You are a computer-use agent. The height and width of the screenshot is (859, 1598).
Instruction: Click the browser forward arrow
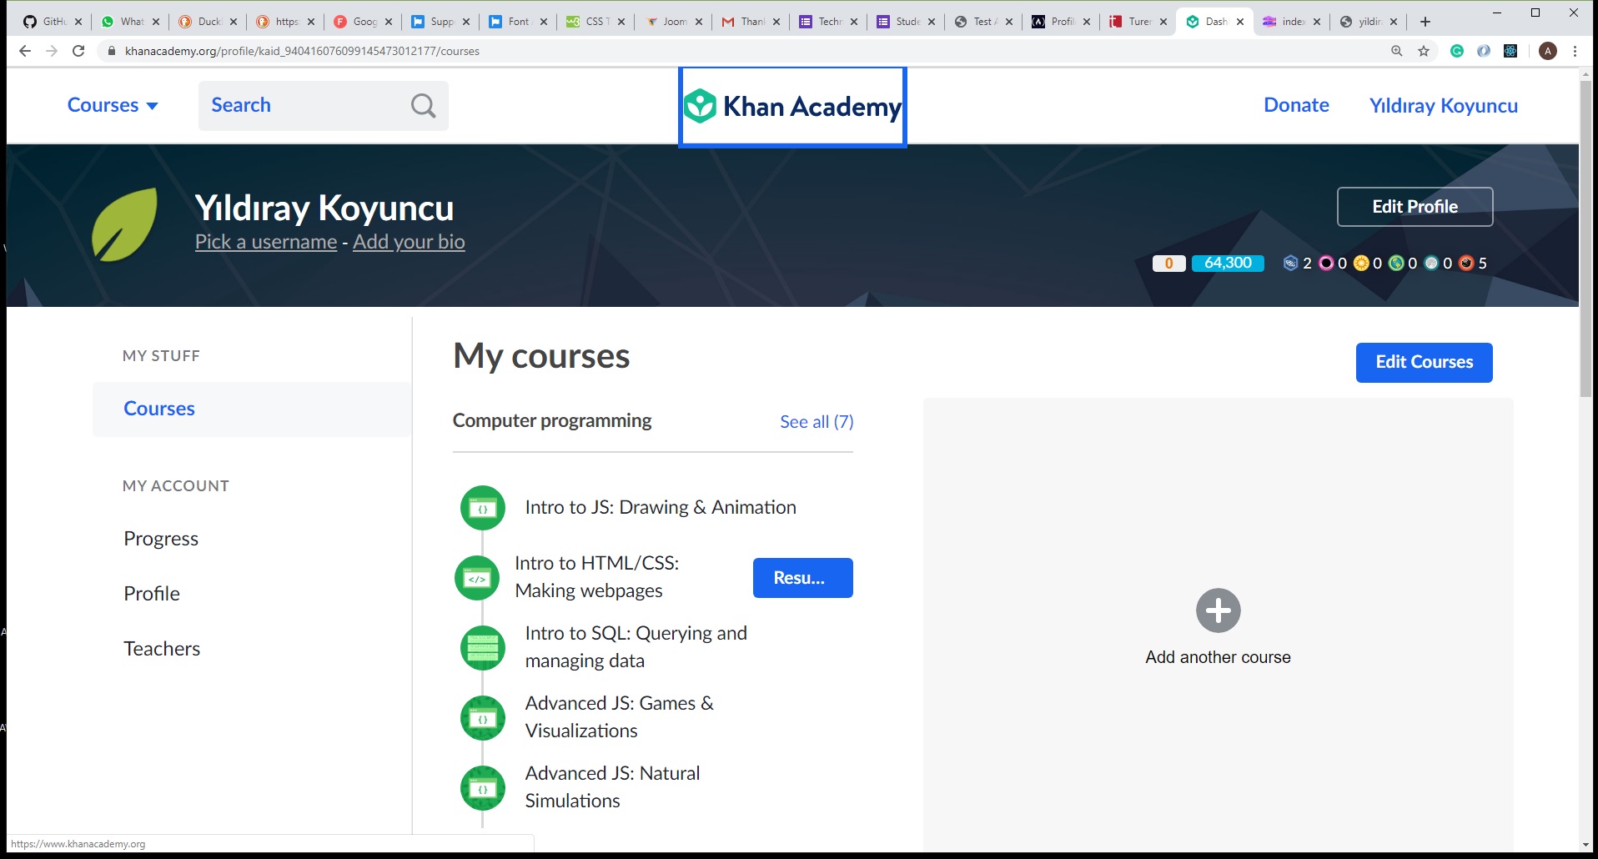[x=52, y=51]
